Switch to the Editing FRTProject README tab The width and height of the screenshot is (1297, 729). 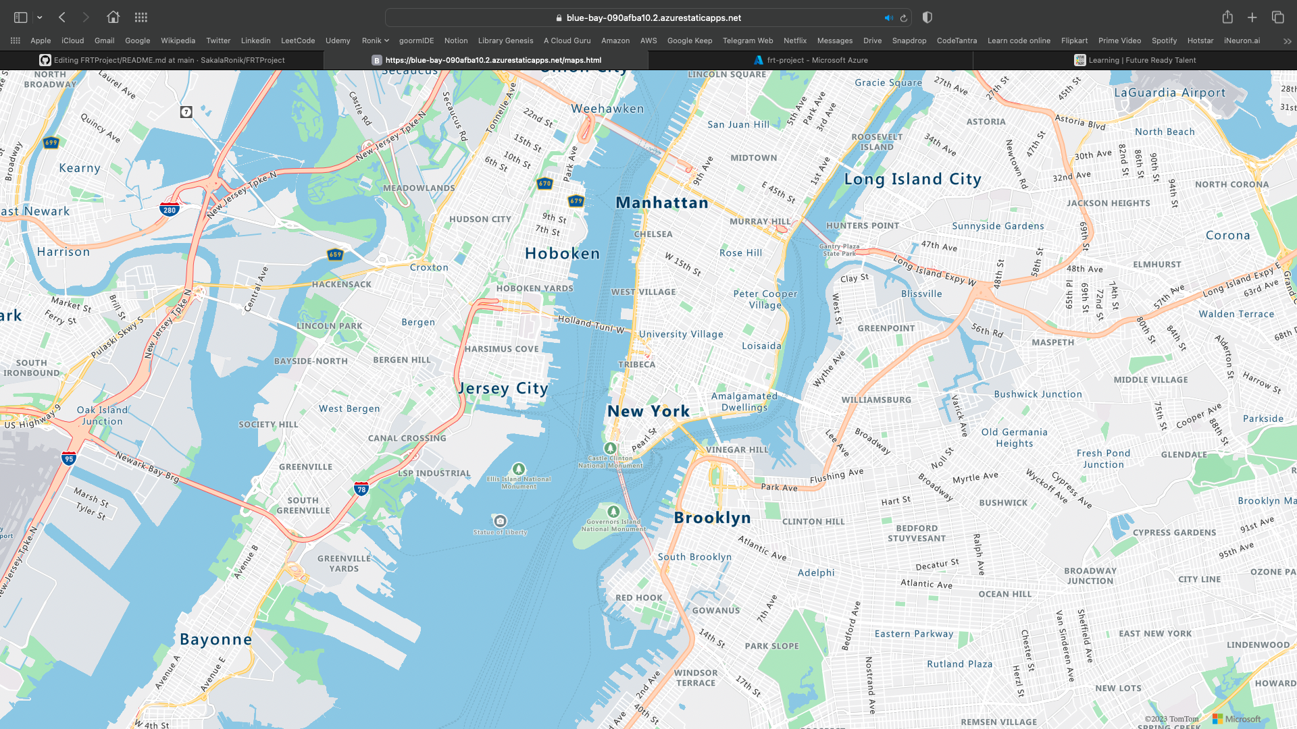point(162,60)
